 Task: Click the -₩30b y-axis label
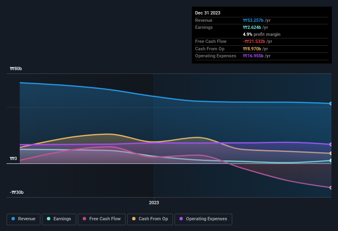[x=16, y=192]
